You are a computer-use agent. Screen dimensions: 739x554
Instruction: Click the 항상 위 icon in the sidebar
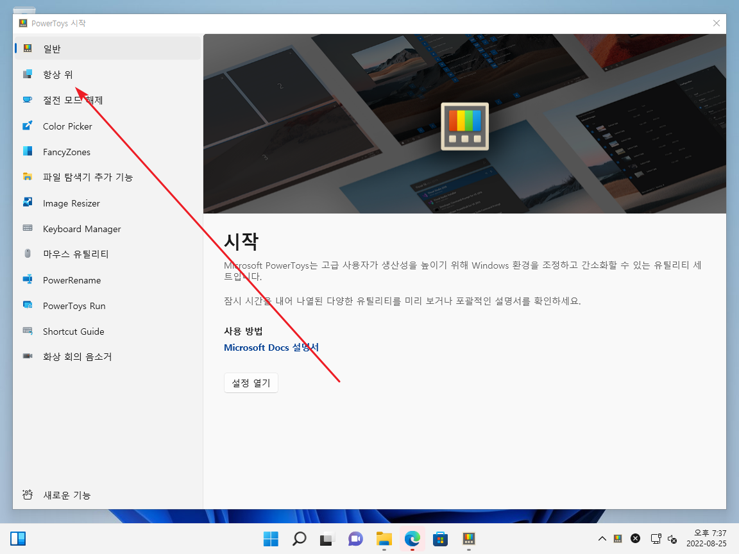click(28, 74)
